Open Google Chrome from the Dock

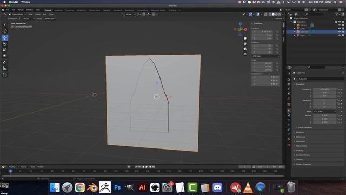pos(79,187)
